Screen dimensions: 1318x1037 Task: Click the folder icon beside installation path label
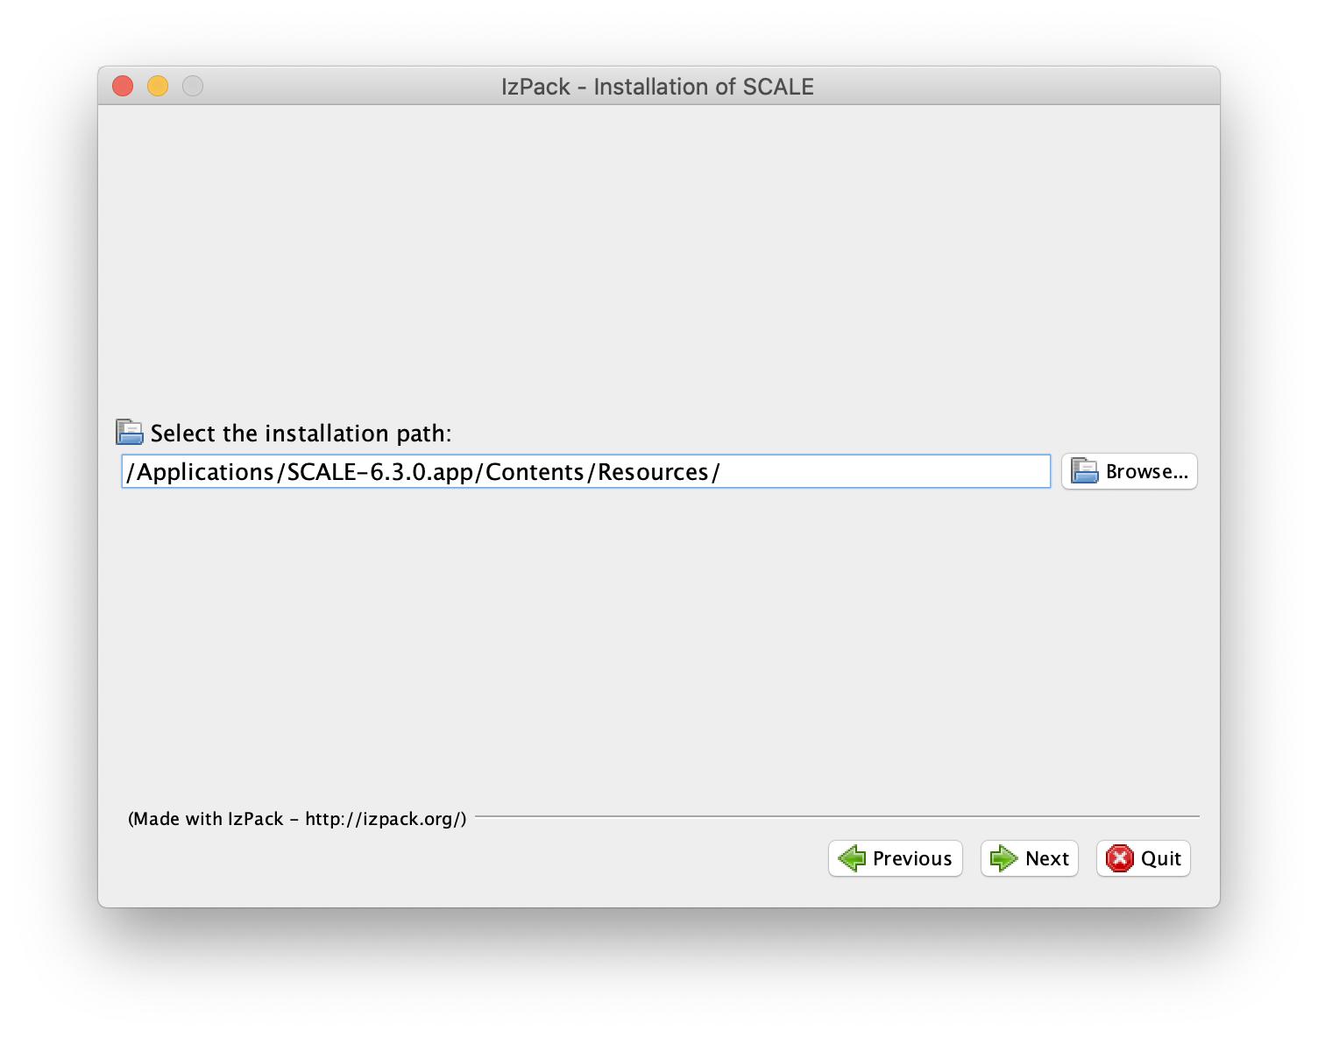click(130, 433)
